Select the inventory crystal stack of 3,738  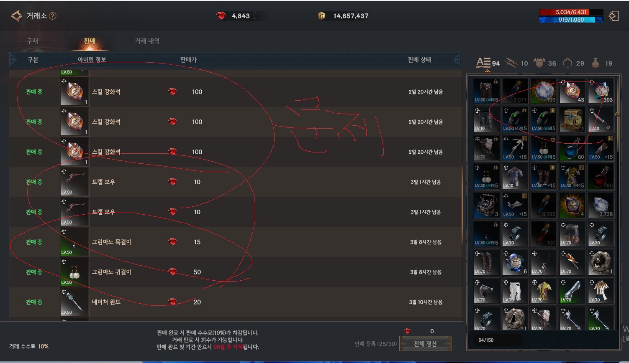tap(601, 205)
